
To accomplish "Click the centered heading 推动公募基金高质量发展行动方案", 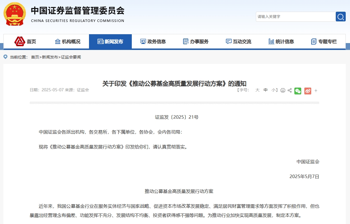I will [x=179, y=191].
